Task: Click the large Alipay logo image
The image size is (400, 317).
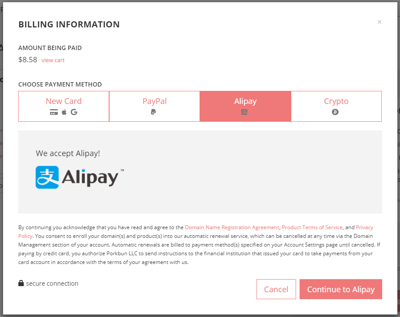Action: 80,177
